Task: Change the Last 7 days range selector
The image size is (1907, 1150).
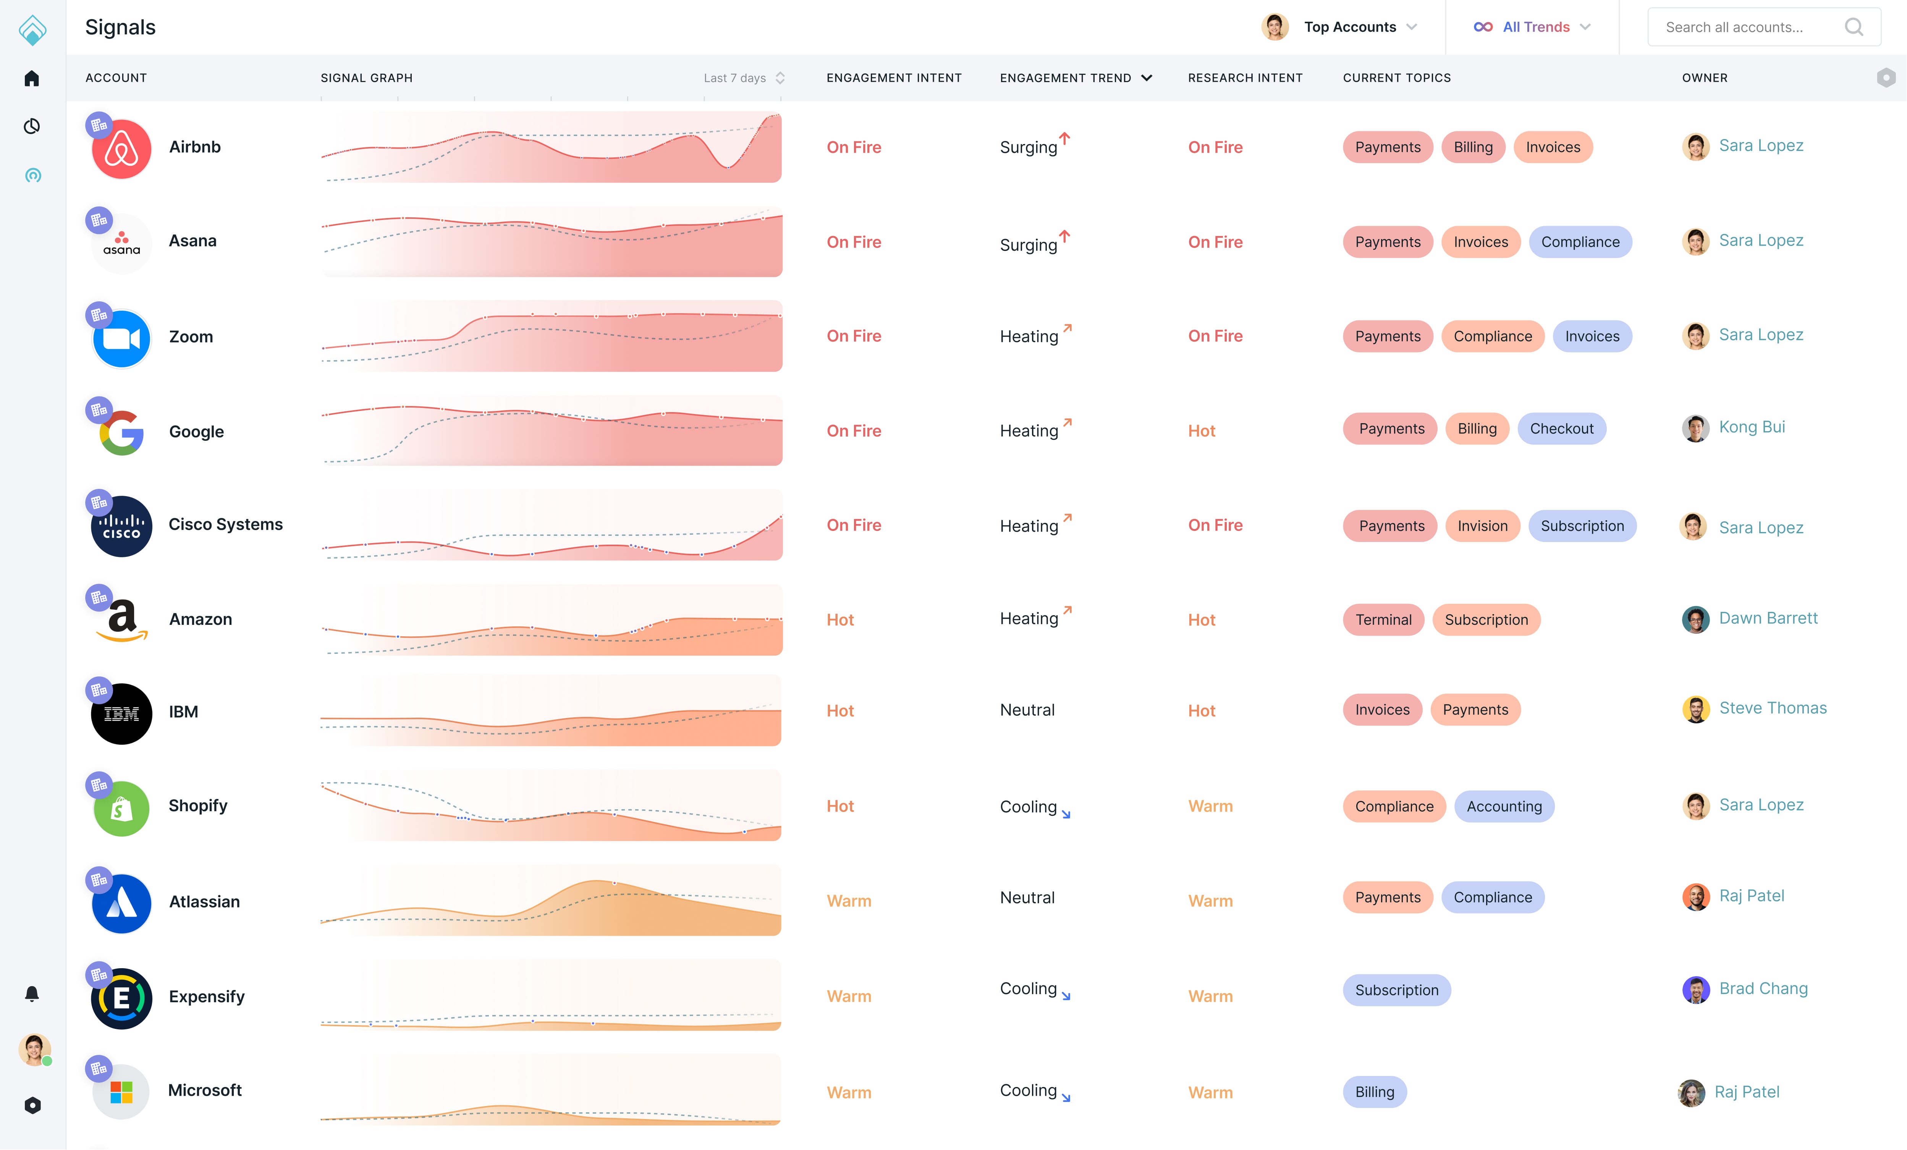Action: point(744,78)
